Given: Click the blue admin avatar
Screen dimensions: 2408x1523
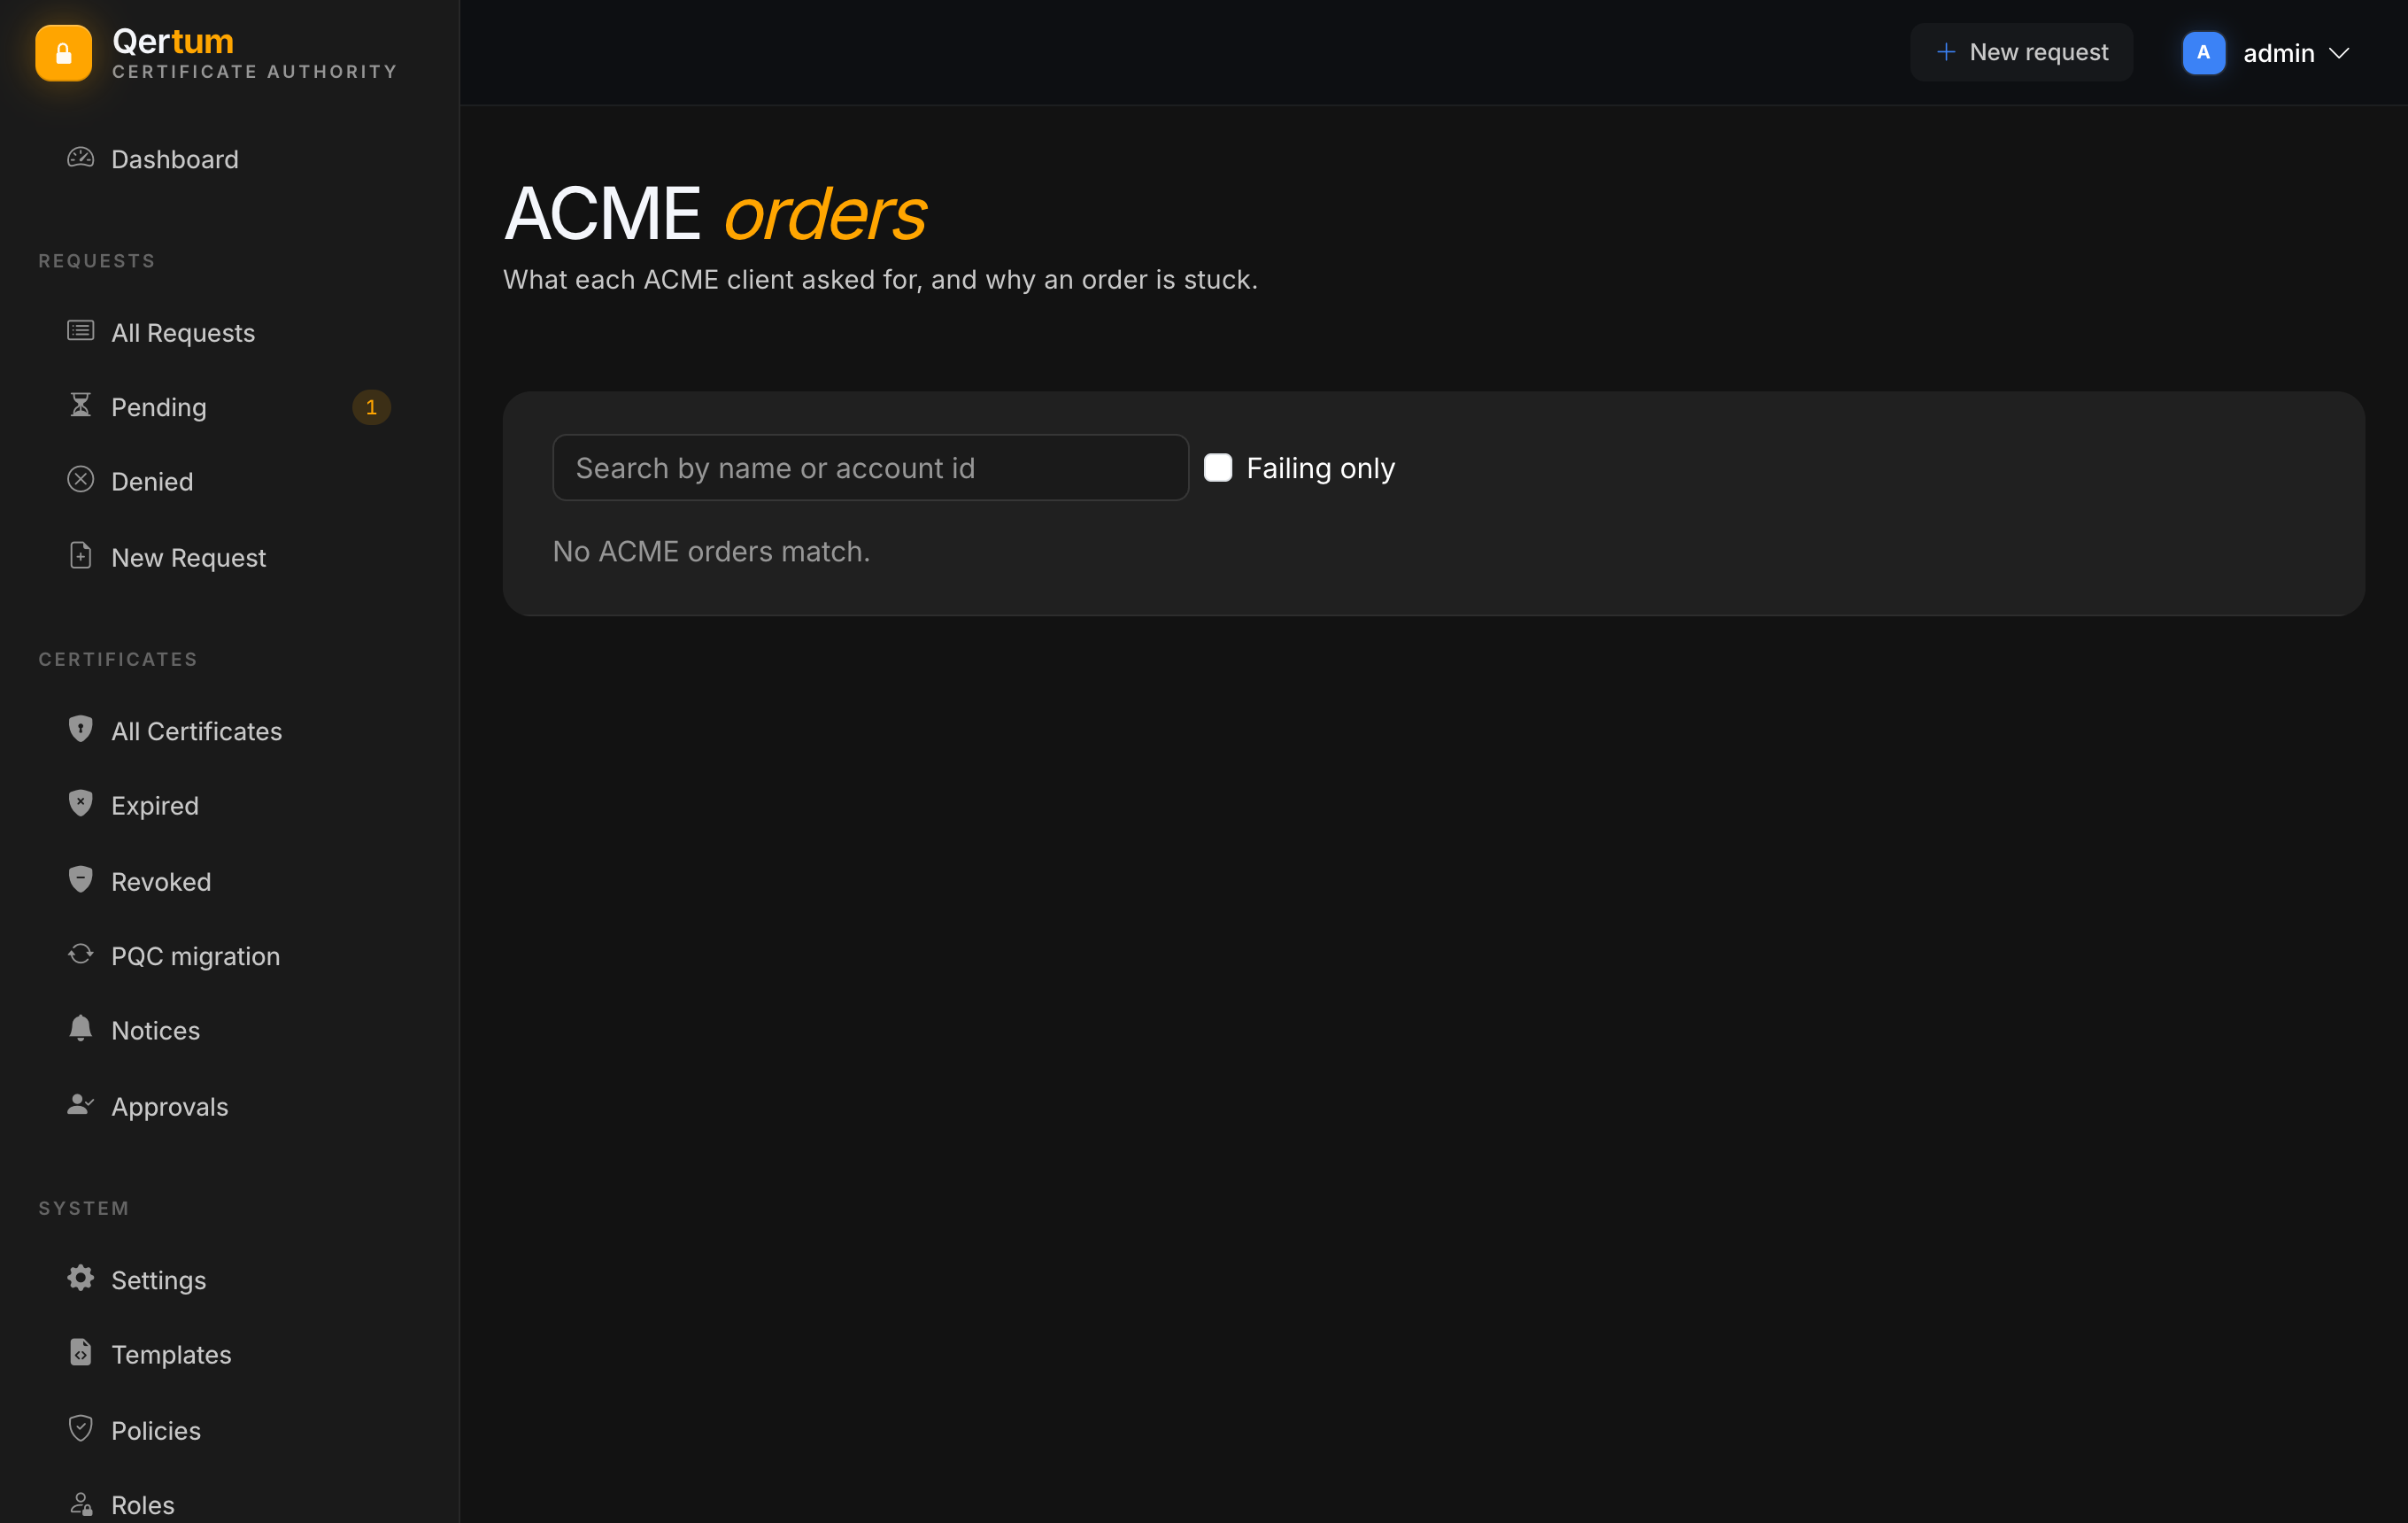Looking at the screenshot, I should tap(2204, 53).
